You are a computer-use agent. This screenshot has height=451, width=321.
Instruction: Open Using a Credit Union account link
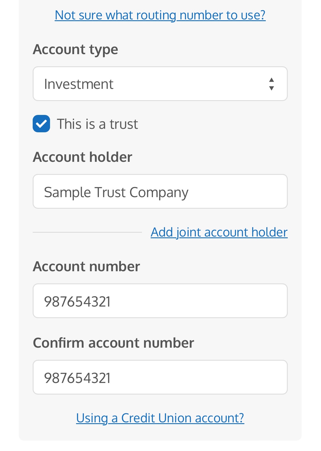tap(160, 418)
